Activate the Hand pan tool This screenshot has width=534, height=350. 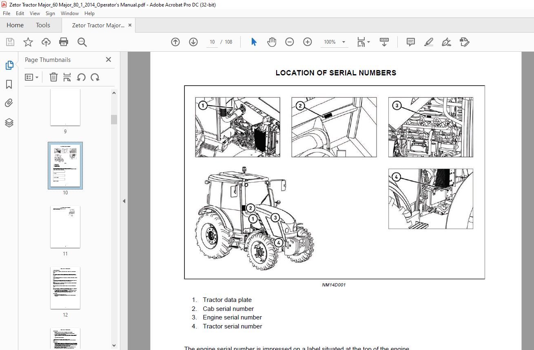pos(272,42)
